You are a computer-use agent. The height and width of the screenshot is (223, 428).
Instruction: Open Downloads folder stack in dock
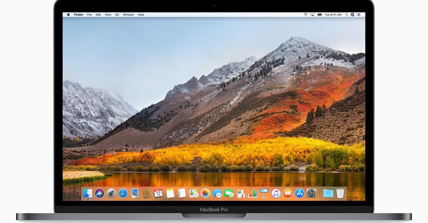[x=328, y=193]
